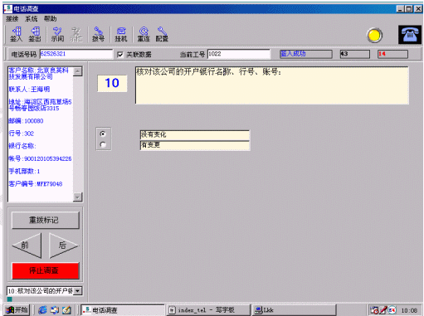
Task: Select the 有变更 radio option
Action: (103, 144)
